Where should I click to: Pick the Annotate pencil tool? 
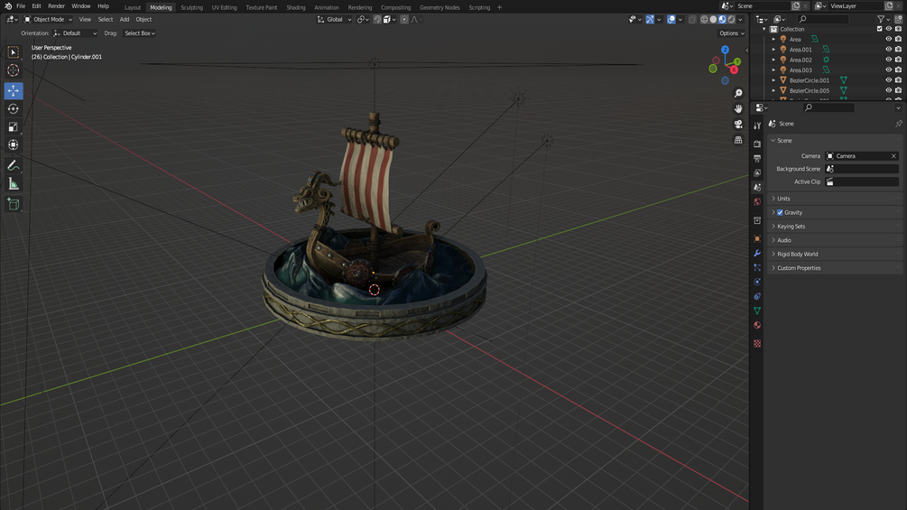(x=13, y=165)
